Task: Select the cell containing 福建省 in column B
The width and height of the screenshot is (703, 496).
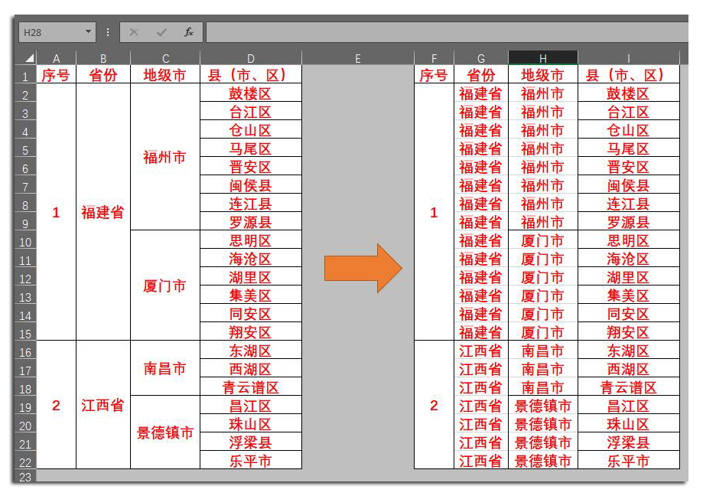Action: coord(103,212)
